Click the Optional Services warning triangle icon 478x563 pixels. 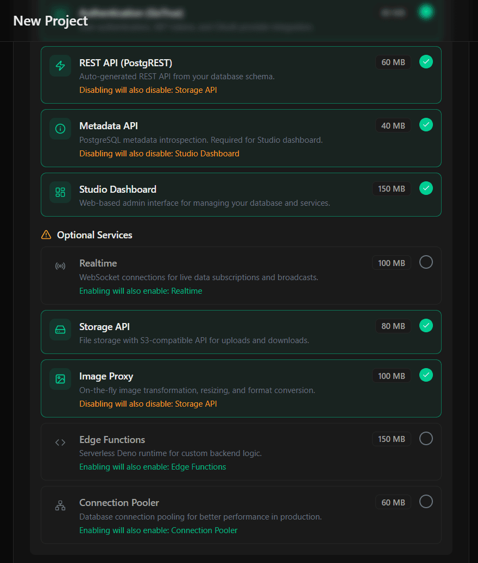point(46,235)
